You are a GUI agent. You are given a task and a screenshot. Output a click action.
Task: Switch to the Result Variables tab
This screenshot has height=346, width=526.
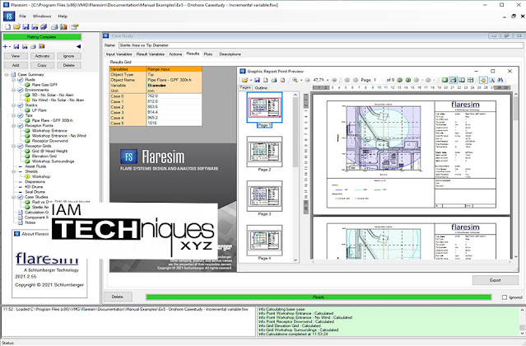click(x=151, y=54)
